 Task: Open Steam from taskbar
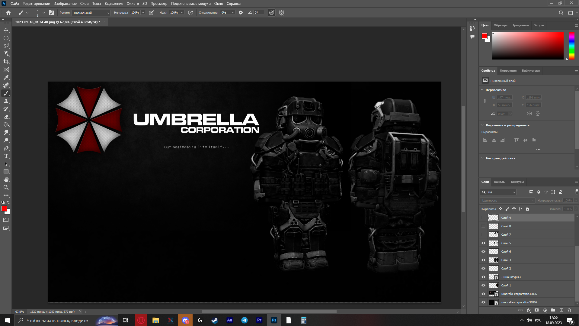(x=215, y=320)
